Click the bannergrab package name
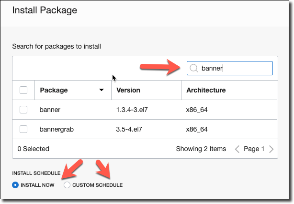 (x=57, y=129)
